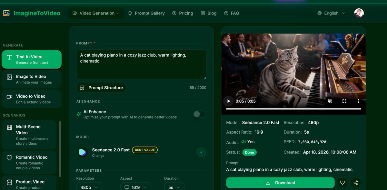Click the AI Enhance sparkle icon
The height and width of the screenshot is (190, 387).
(x=79, y=114)
